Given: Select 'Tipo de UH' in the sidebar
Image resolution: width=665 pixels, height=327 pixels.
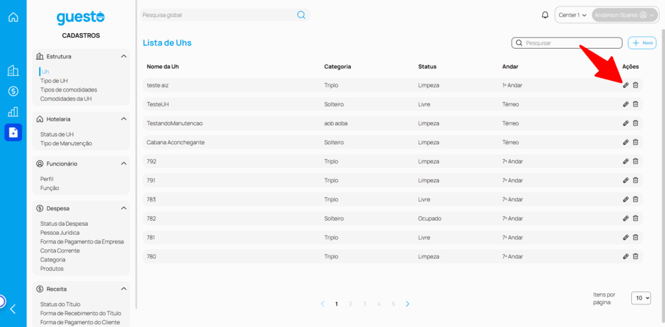Looking at the screenshot, I should (x=53, y=80).
